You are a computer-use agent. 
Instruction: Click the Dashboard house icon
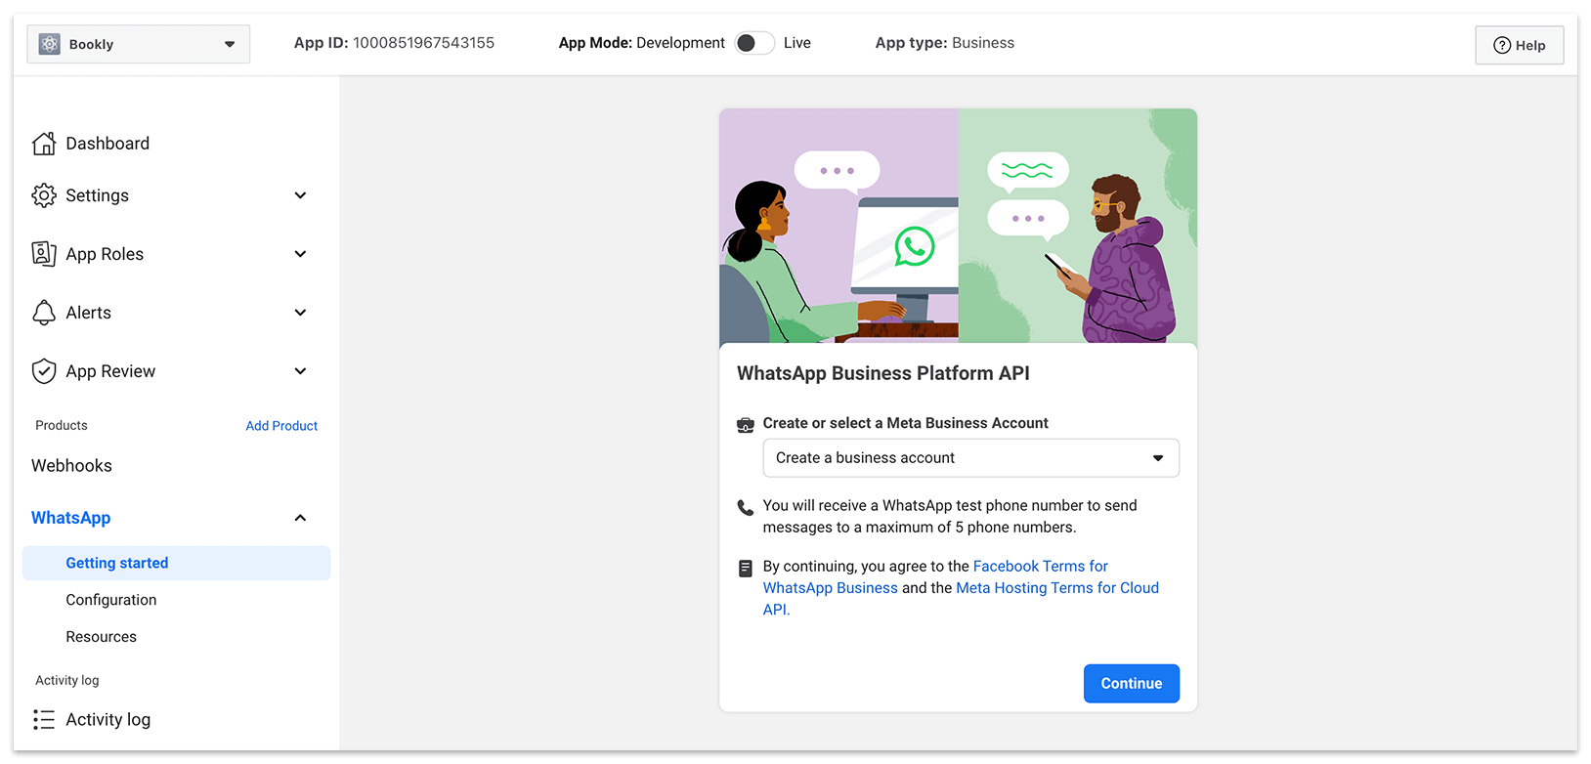click(x=44, y=144)
